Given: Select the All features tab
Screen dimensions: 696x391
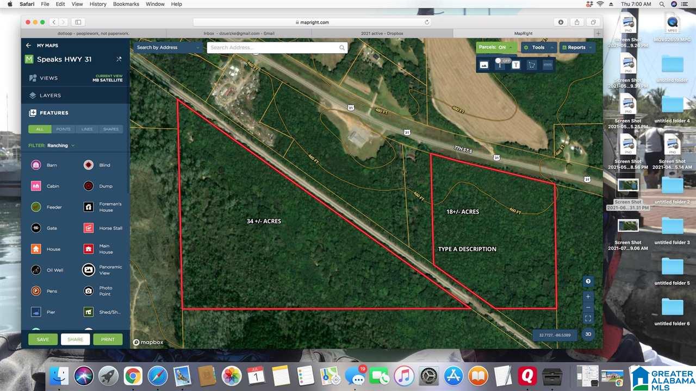Looking at the screenshot, I should tap(40, 129).
